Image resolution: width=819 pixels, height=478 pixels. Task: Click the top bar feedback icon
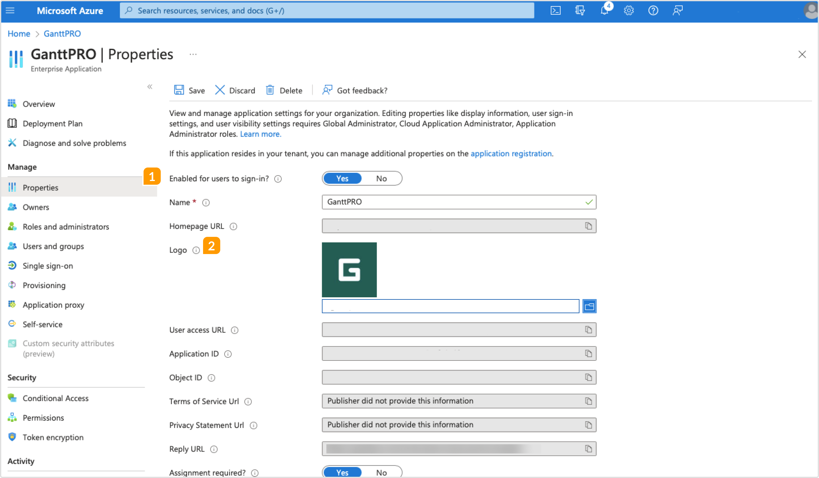(678, 11)
